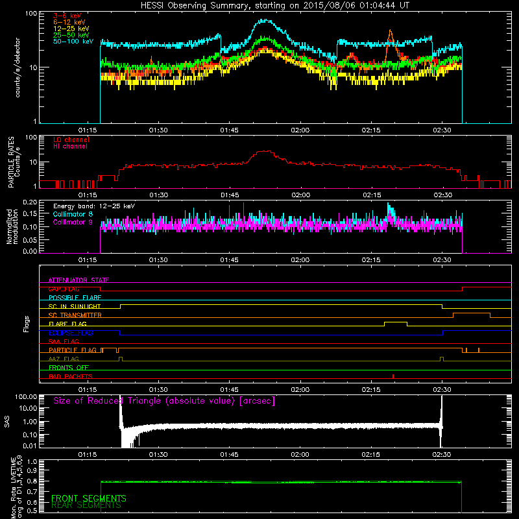
Task: Click the 02:00 tick label under the count-rate plot
Action: [300, 130]
